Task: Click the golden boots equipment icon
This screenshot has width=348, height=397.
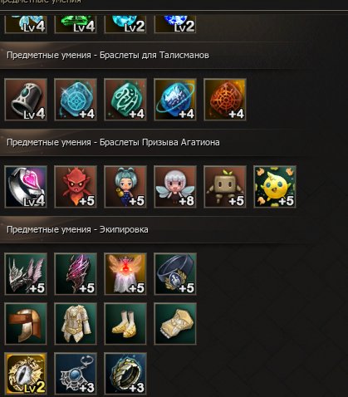Action: 125,324
